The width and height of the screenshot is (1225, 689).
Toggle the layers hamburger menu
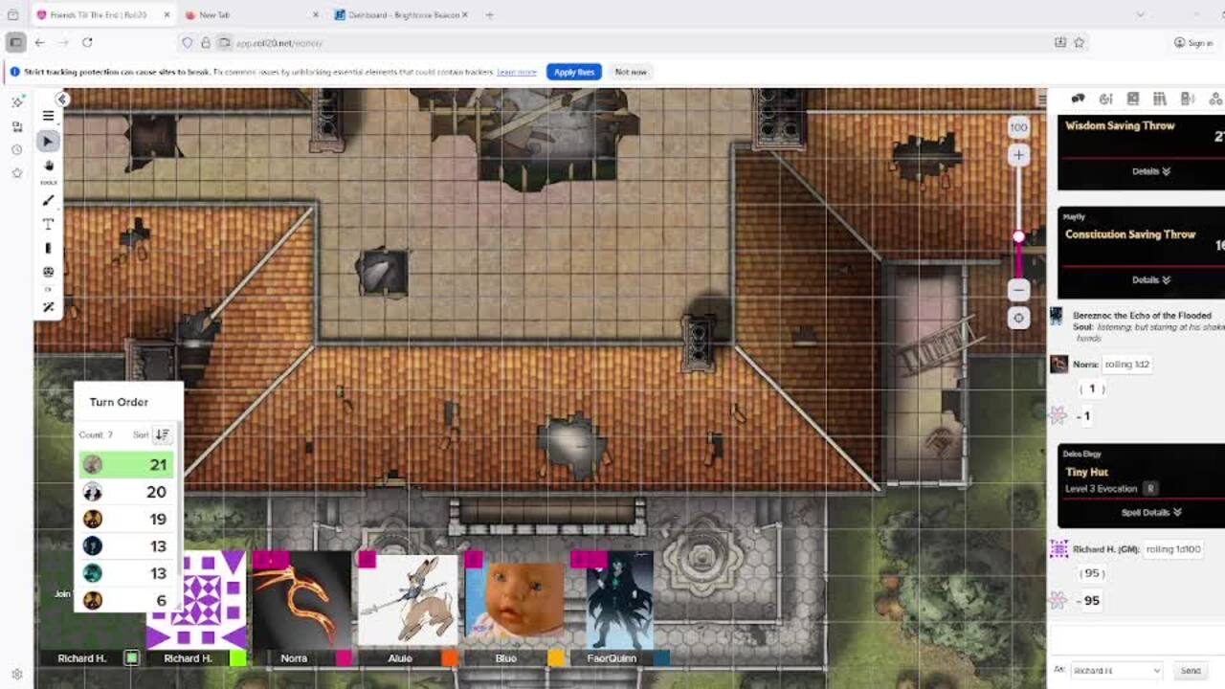[48, 116]
